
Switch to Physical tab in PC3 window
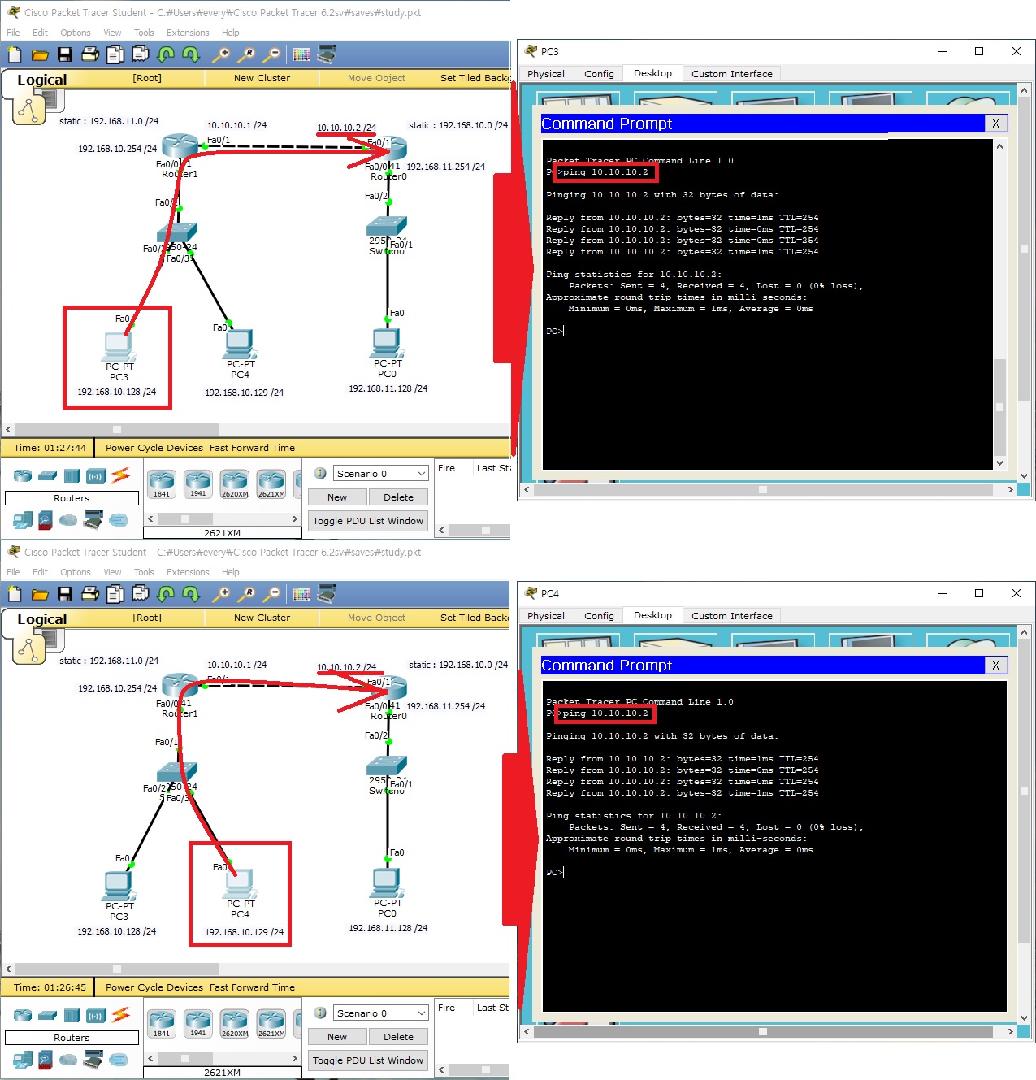546,73
